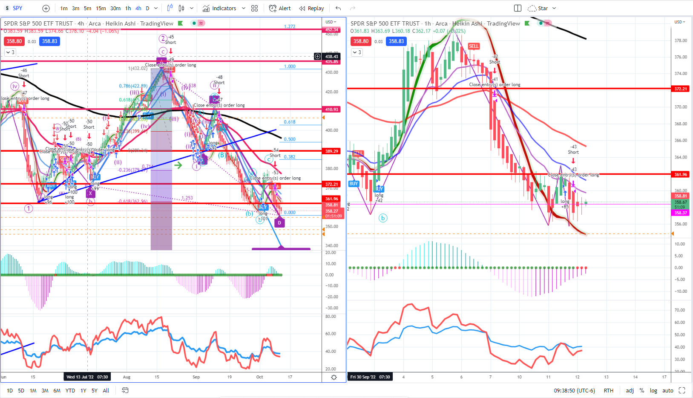Select the 1m timeframe

(x=64, y=8)
